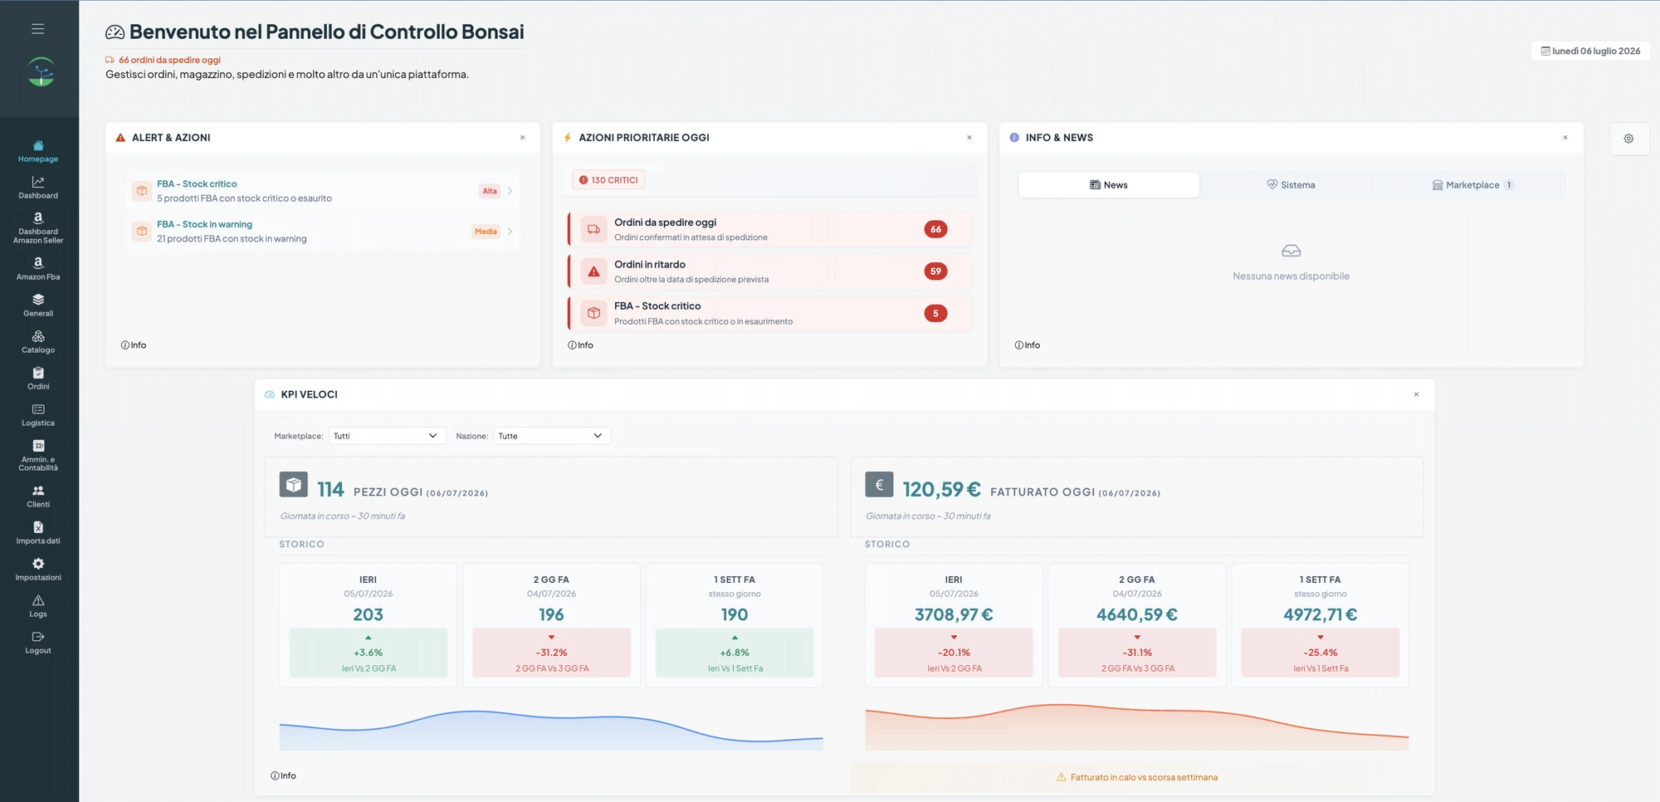Expand the Nazione dropdown set to Tutte
The width and height of the screenshot is (1660, 802).
(552, 436)
